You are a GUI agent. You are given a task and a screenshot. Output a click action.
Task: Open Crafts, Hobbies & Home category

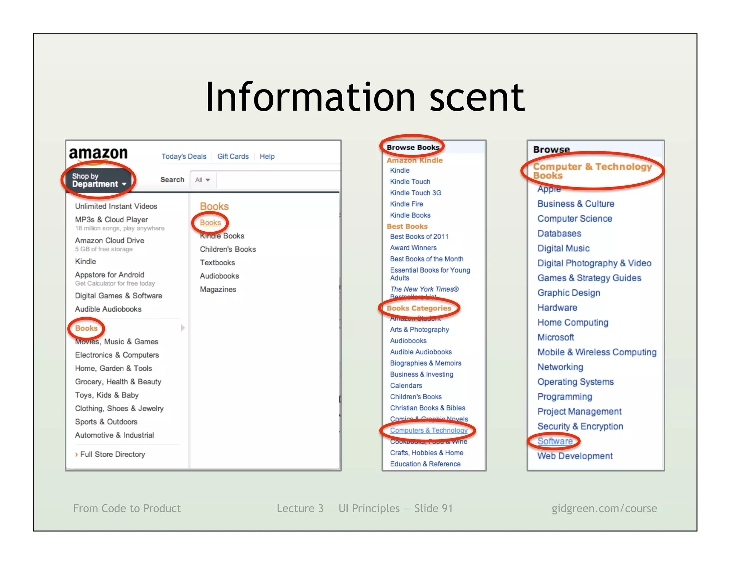427,453
